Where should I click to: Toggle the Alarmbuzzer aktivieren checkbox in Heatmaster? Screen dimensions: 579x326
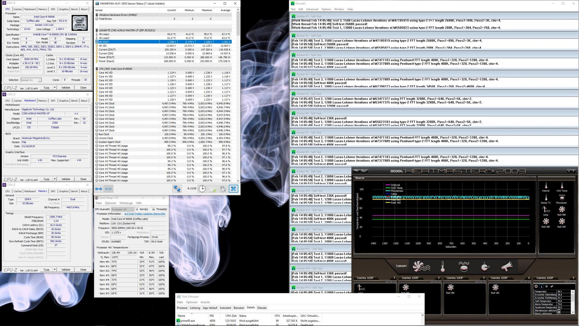pyautogui.click(x=559, y=310)
